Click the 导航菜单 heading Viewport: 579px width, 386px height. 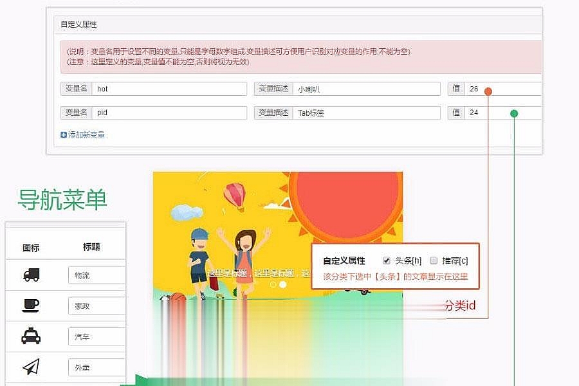tap(62, 199)
